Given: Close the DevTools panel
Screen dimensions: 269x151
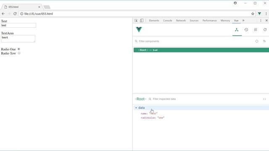Looking at the screenshot, I should point(266,21).
